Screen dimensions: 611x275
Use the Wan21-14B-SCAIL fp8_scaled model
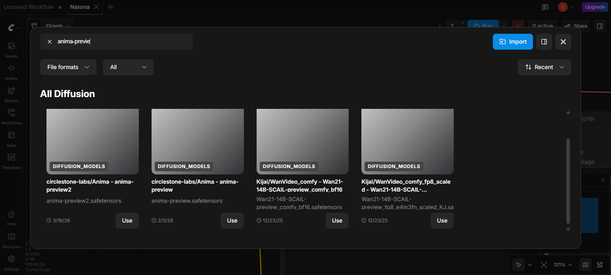442,221
